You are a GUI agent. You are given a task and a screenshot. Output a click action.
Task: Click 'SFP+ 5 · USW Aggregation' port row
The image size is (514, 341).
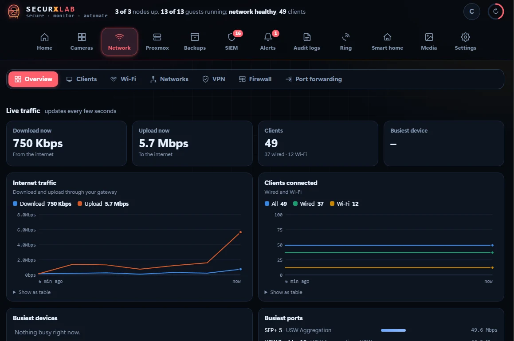point(381,330)
